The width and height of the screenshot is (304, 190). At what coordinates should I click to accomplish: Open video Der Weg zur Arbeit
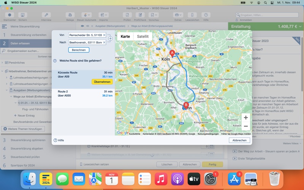click(x=266, y=151)
